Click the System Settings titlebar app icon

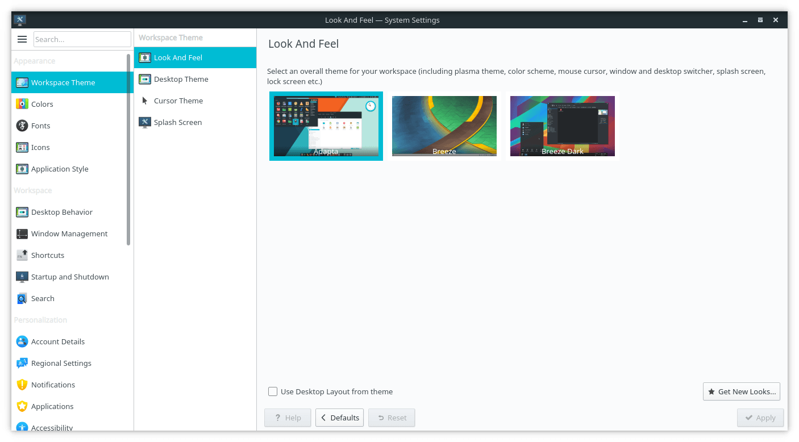tap(20, 20)
